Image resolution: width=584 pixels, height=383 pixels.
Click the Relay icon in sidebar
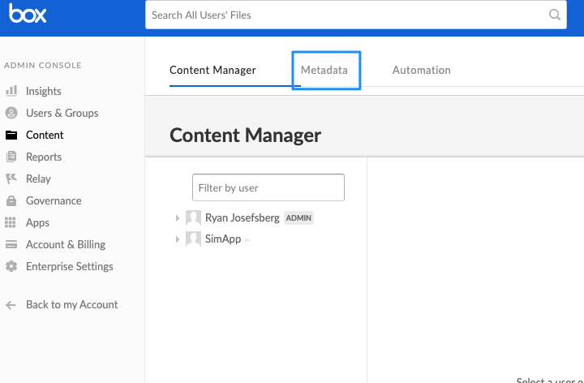(11, 179)
